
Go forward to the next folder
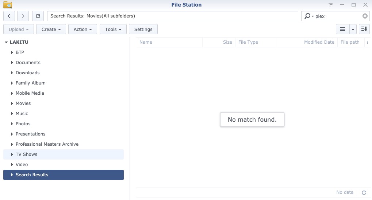point(23,16)
